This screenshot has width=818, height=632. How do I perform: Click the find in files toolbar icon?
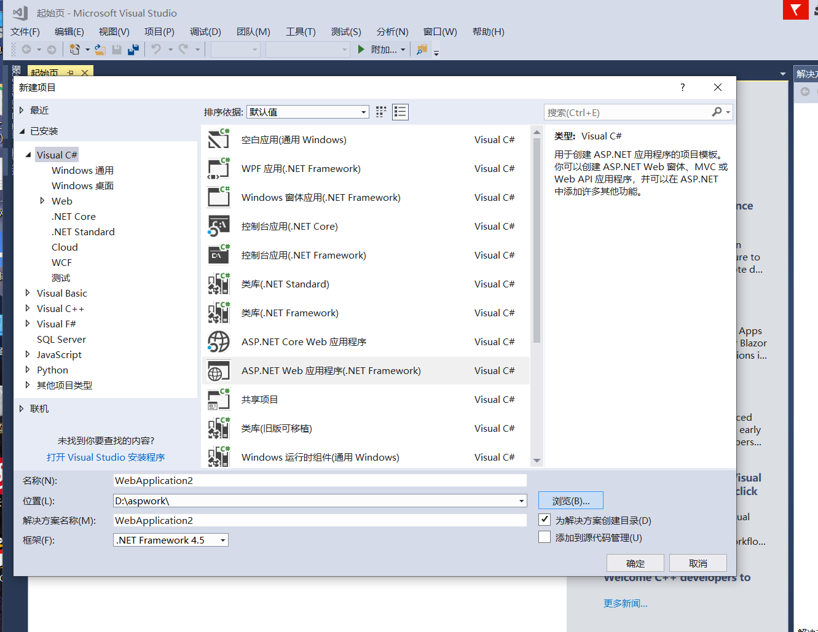422,50
